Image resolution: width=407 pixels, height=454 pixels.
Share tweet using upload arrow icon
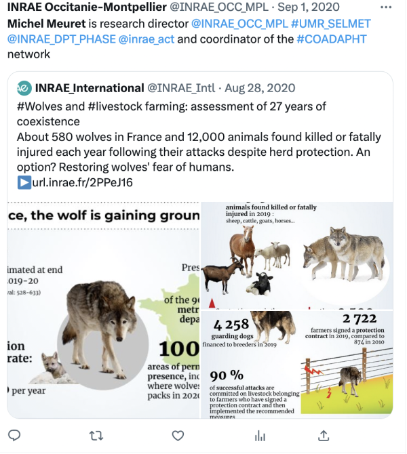click(x=324, y=435)
